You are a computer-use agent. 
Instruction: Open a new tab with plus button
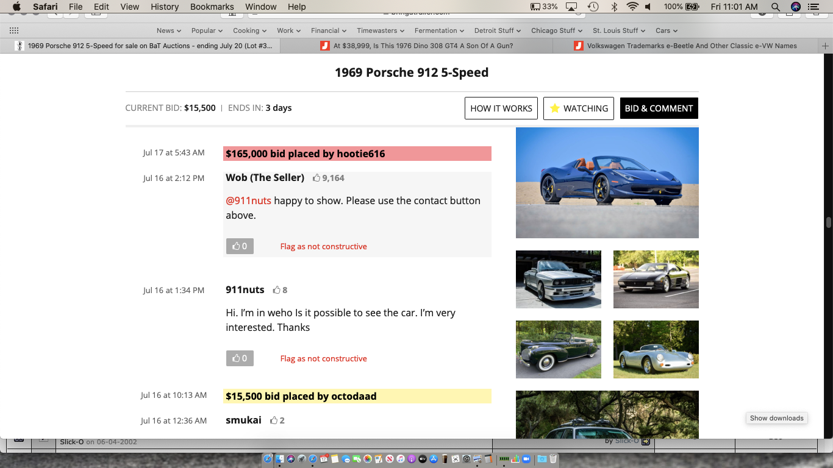pos(826,46)
